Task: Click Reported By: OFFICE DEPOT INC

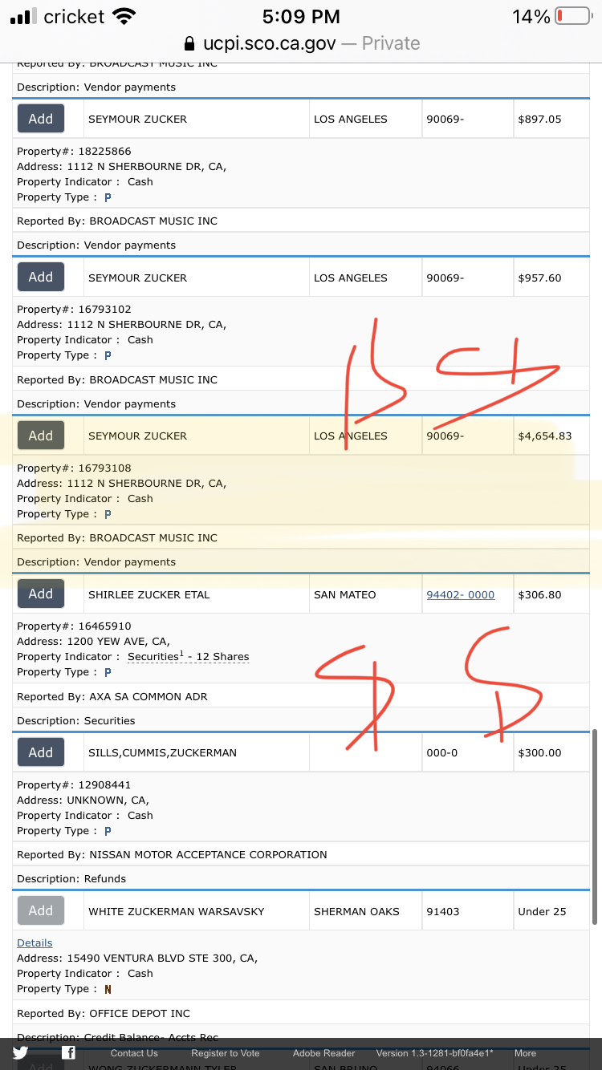Action: (104, 1013)
